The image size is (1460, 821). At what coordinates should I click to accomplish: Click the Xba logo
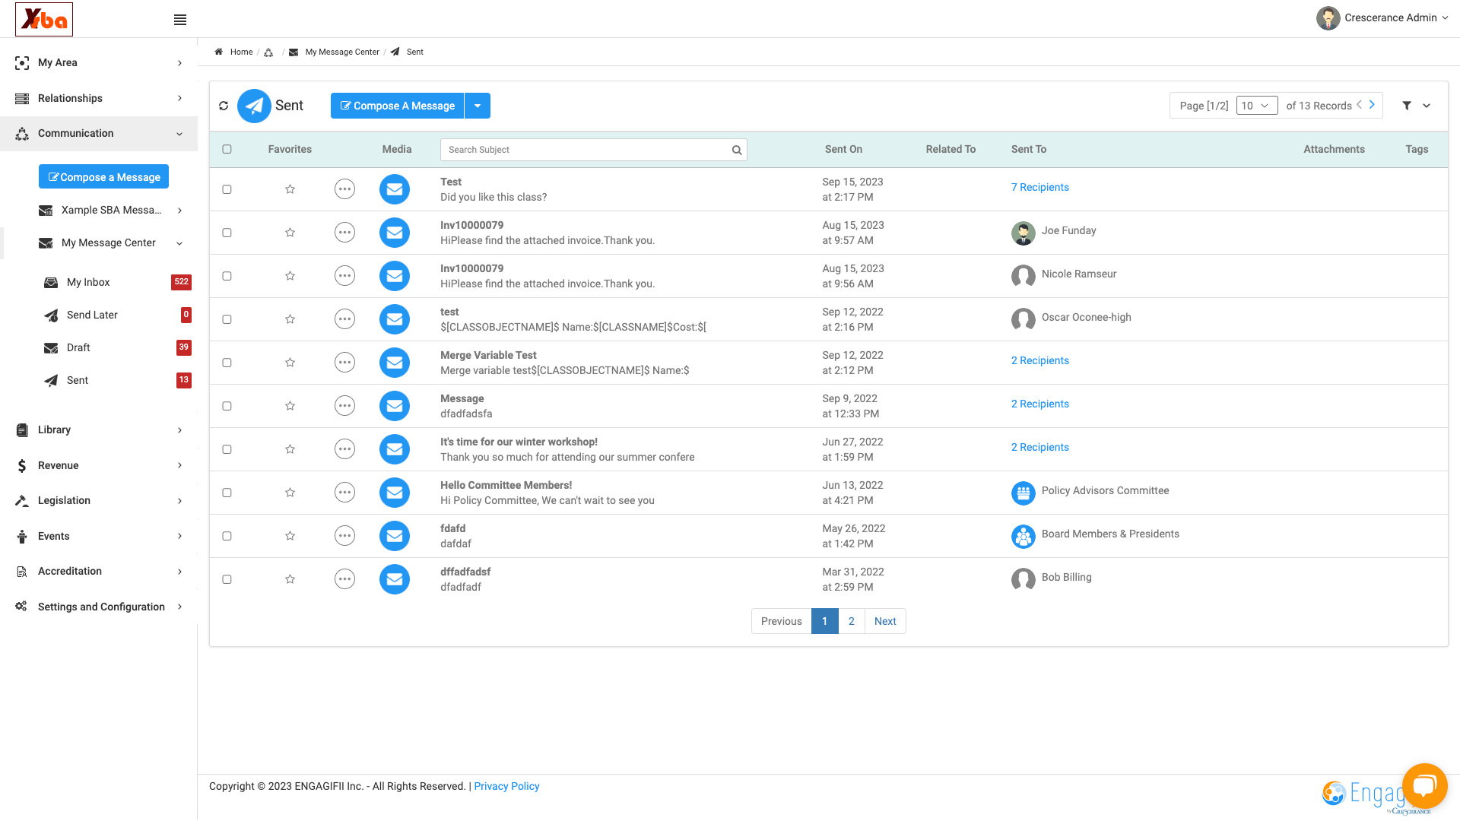[x=44, y=19]
